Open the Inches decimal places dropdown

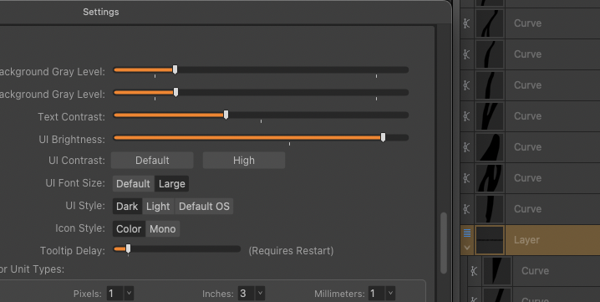point(260,294)
